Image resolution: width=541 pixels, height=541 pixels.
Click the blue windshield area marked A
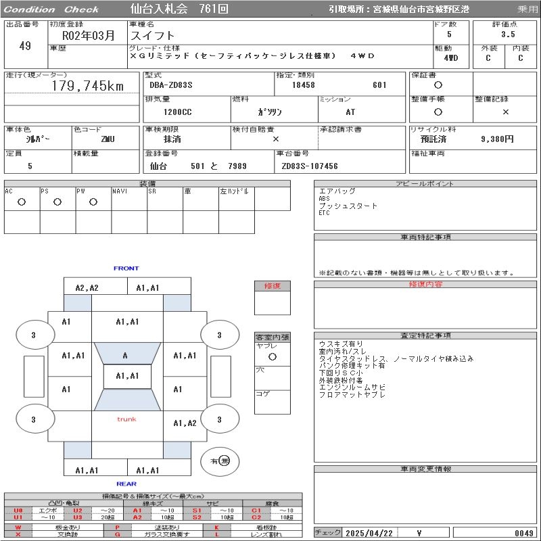[126, 355]
